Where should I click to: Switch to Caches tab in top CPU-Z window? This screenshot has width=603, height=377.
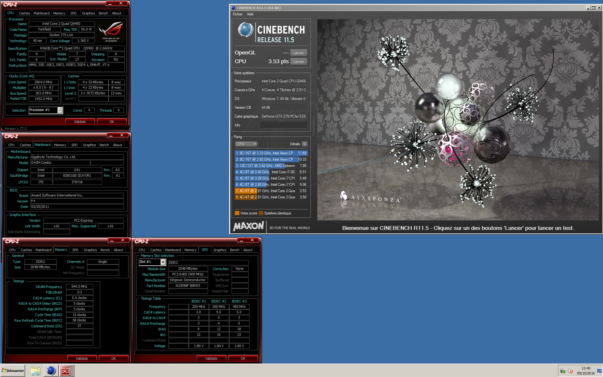pyautogui.click(x=24, y=13)
